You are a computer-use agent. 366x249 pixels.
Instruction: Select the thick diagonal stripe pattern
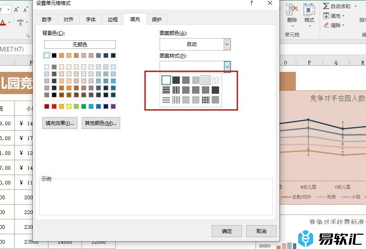pyautogui.click(x=196, y=90)
